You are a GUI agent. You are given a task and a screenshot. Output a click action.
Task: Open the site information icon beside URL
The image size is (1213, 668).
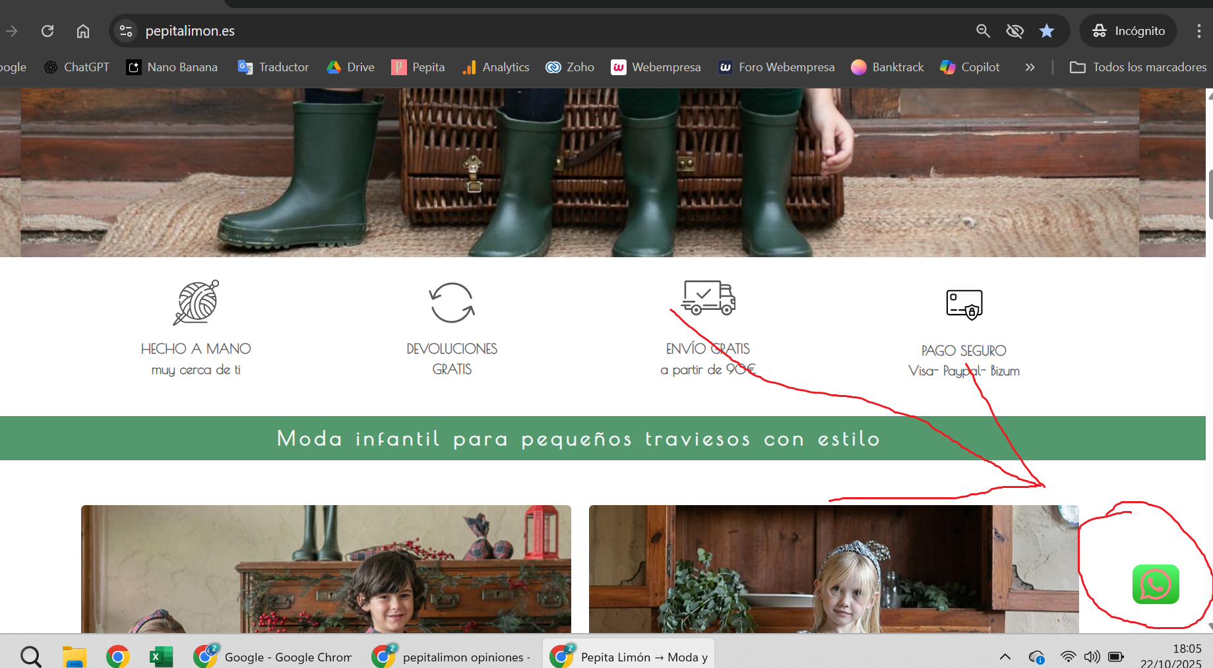[x=126, y=31]
